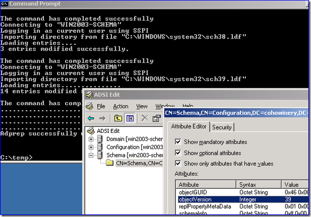Select the Attribute Editor tab
Viewport: 311px width, 217px height.
coord(189,126)
